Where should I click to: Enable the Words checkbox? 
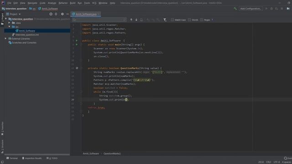point(189,20)
